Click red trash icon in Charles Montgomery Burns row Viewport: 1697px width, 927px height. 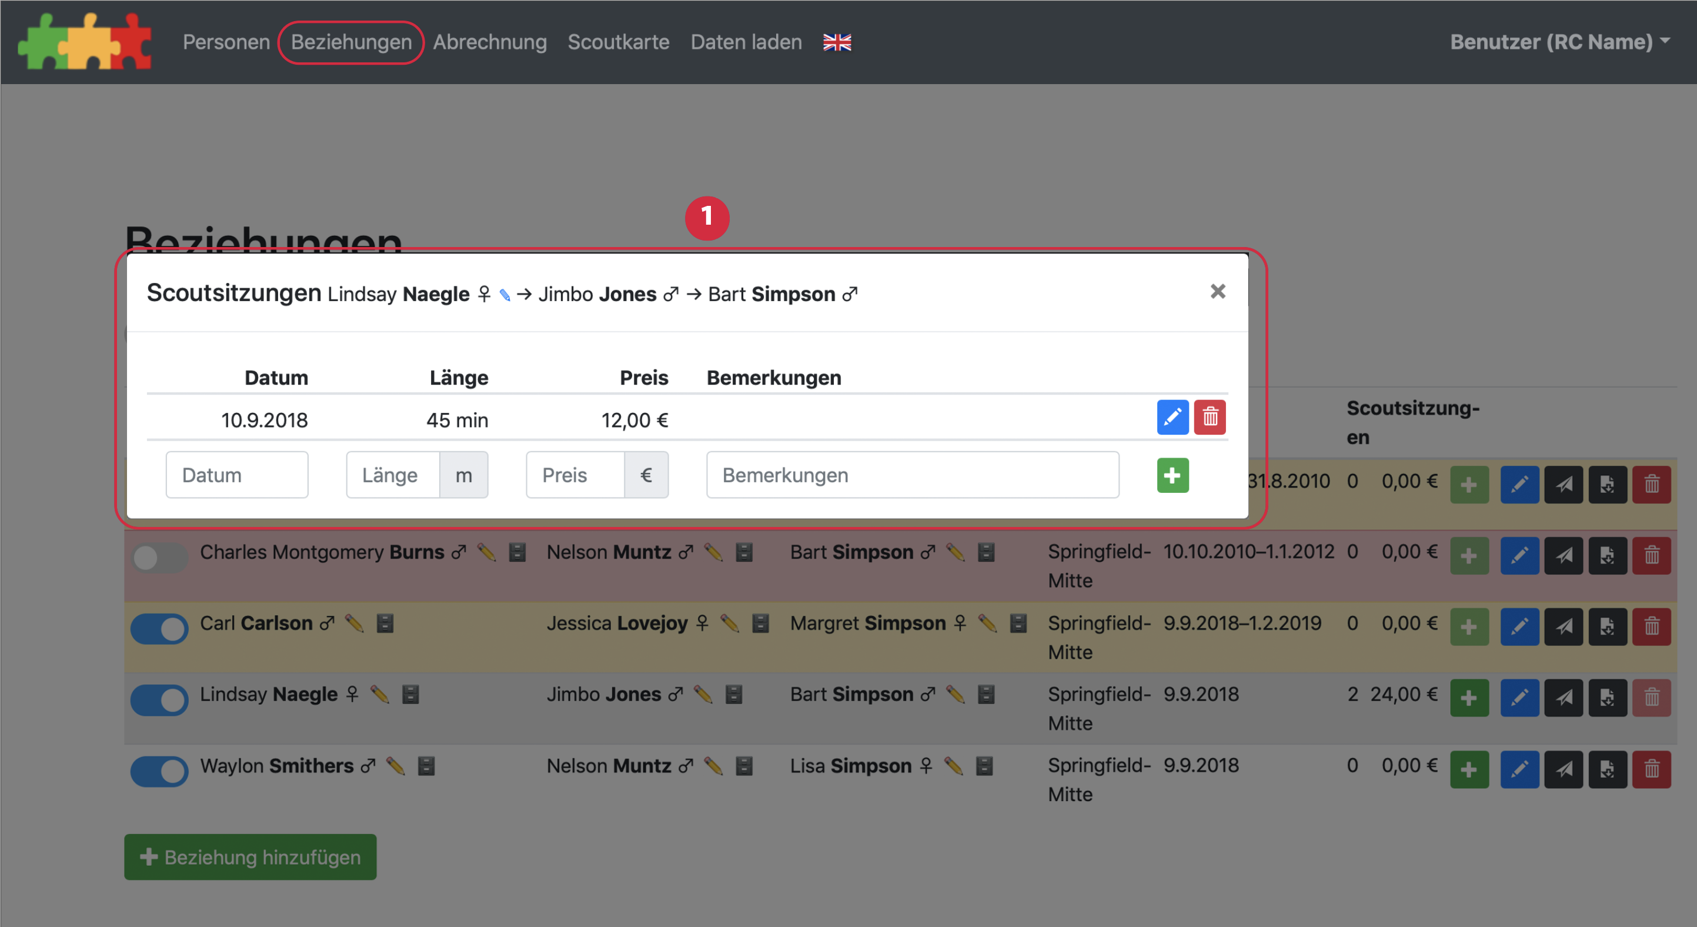tap(1651, 555)
